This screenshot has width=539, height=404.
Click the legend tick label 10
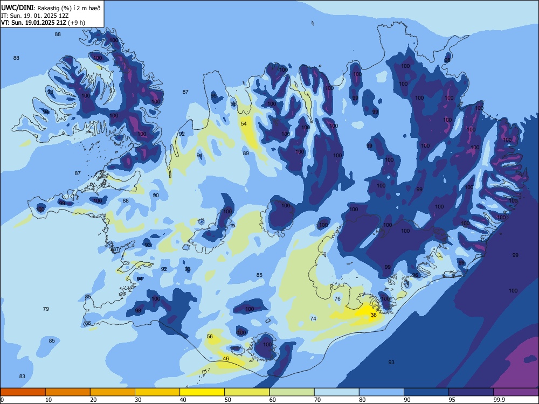(x=49, y=400)
